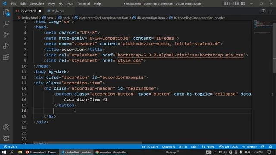
Task: Change the CRLF end of line sequence
Action: (x=194, y=147)
